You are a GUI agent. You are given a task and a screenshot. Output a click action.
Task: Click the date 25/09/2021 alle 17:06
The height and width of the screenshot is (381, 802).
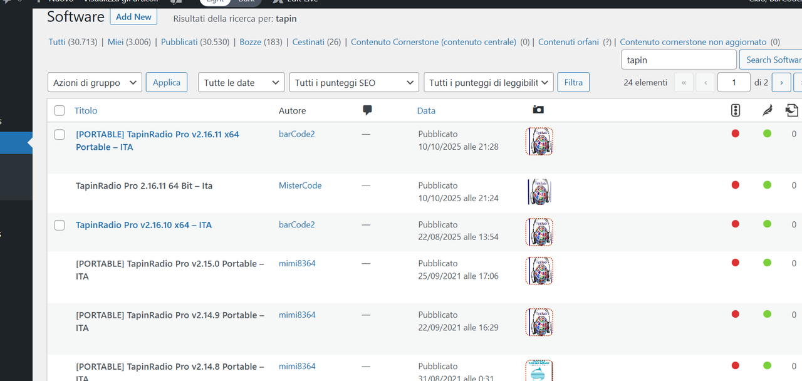point(459,276)
